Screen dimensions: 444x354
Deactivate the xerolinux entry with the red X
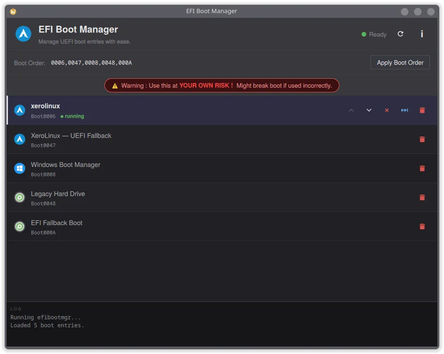tap(386, 110)
